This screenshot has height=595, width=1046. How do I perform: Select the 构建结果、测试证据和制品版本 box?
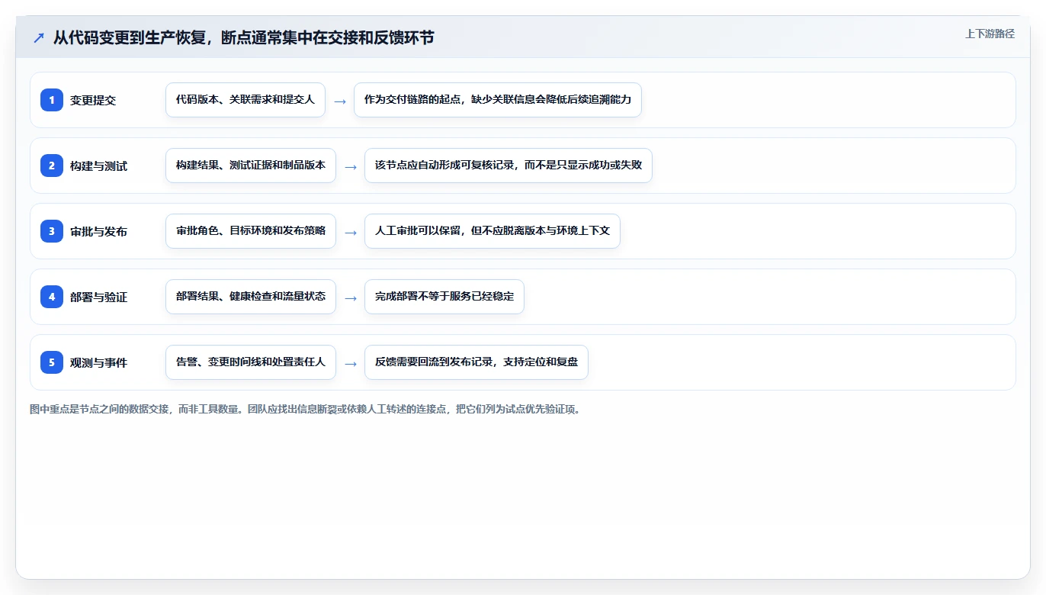click(x=251, y=166)
